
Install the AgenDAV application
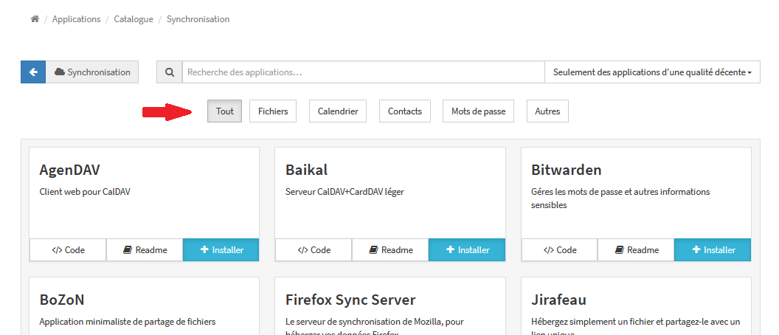point(221,250)
